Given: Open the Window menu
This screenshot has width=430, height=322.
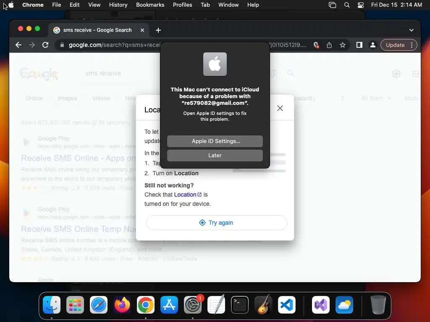Looking at the screenshot, I should tap(228, 5).
